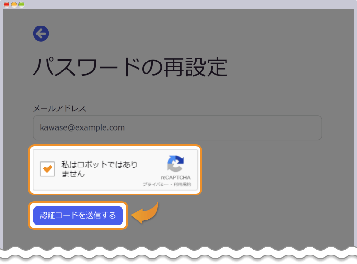Click the reCAPTCHA logo icon
Viewport: 357px width, 264px height.
tap(175, 164)
